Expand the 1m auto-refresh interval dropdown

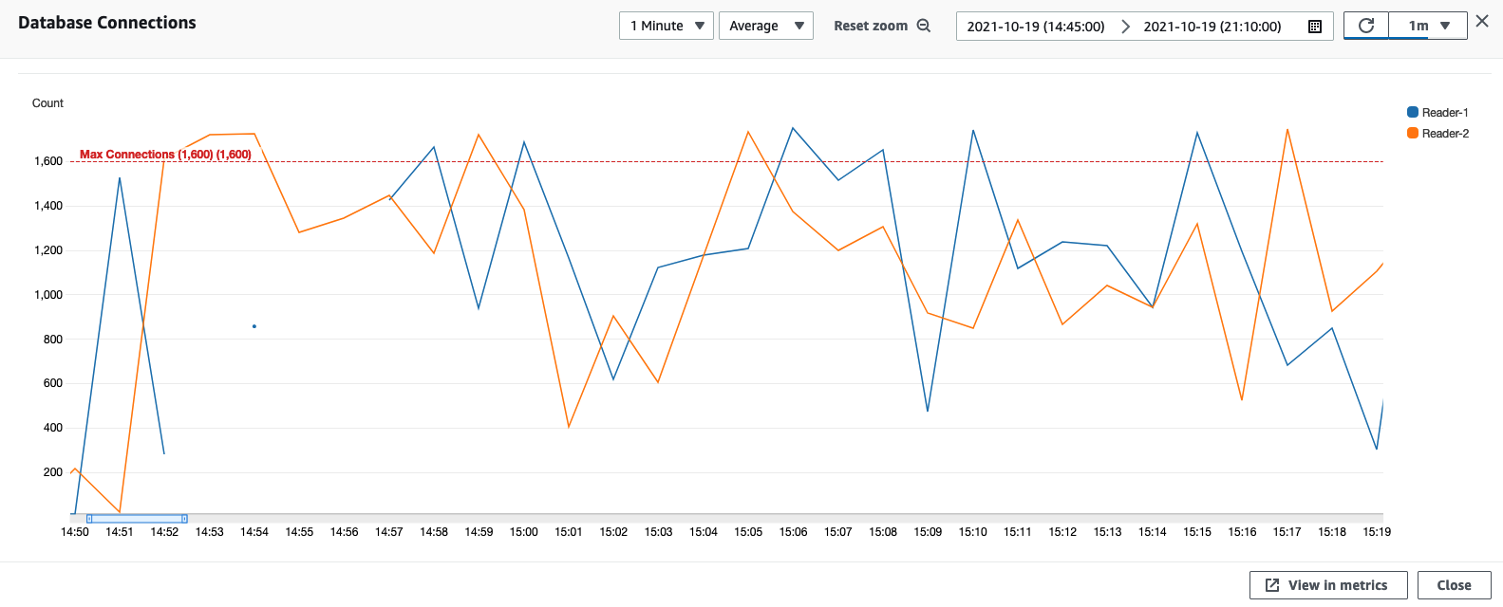1428,26
